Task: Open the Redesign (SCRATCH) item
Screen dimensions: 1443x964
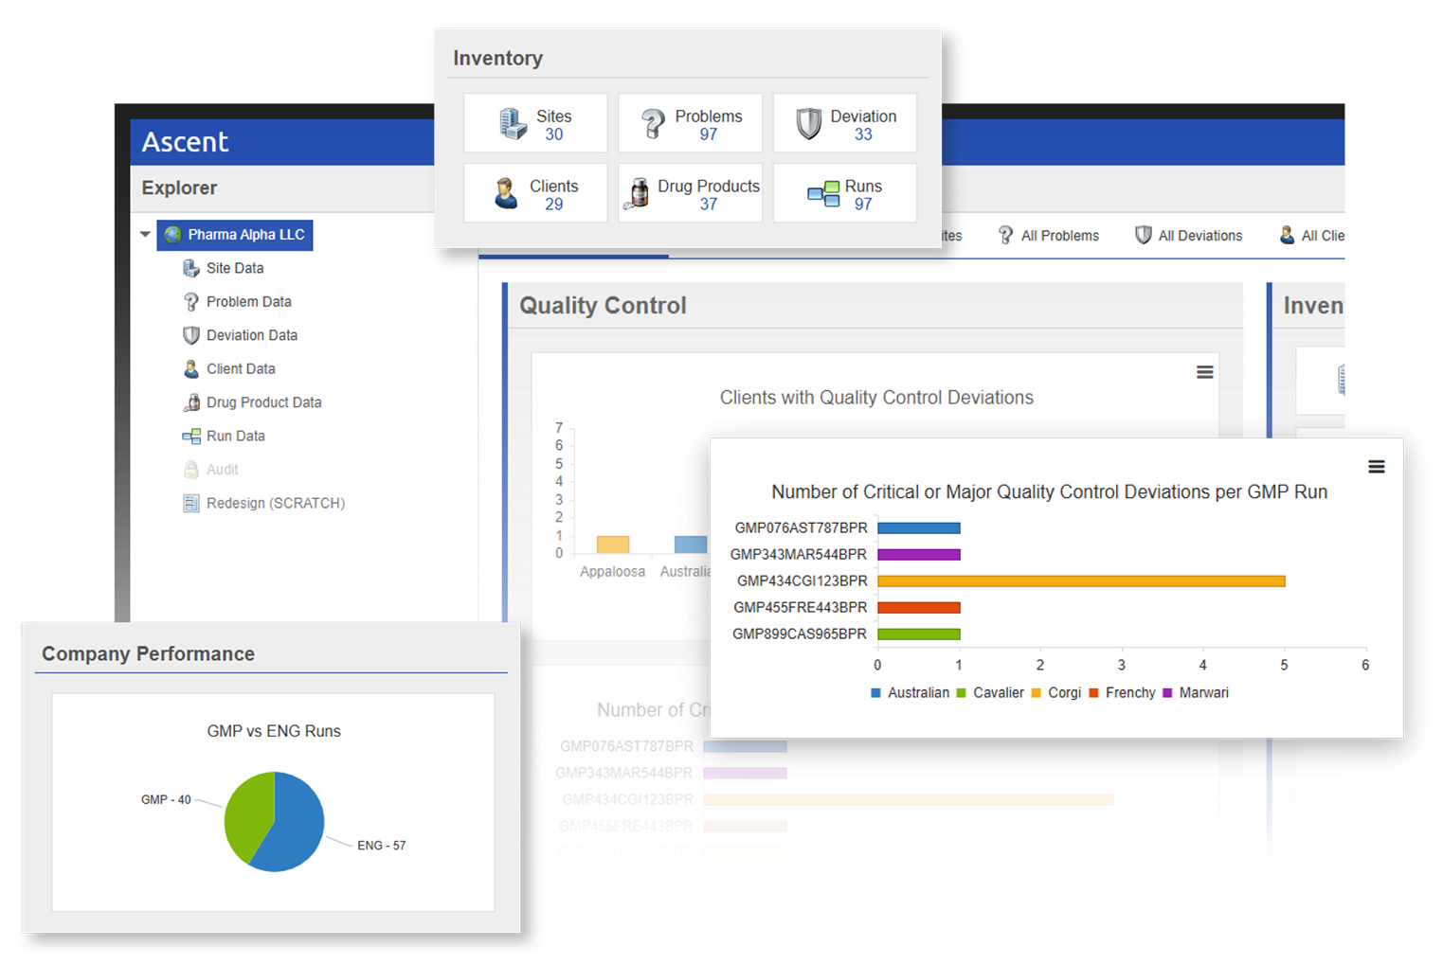Action: click(275, 503)
